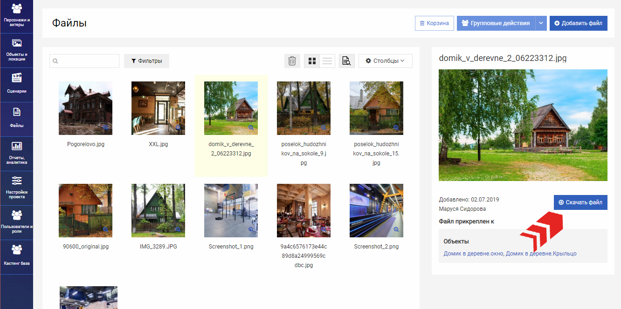Zoom magnifier on 9a4c6576173e44c thumbnail
Screen dimensions: 621x309
[324, 229]
